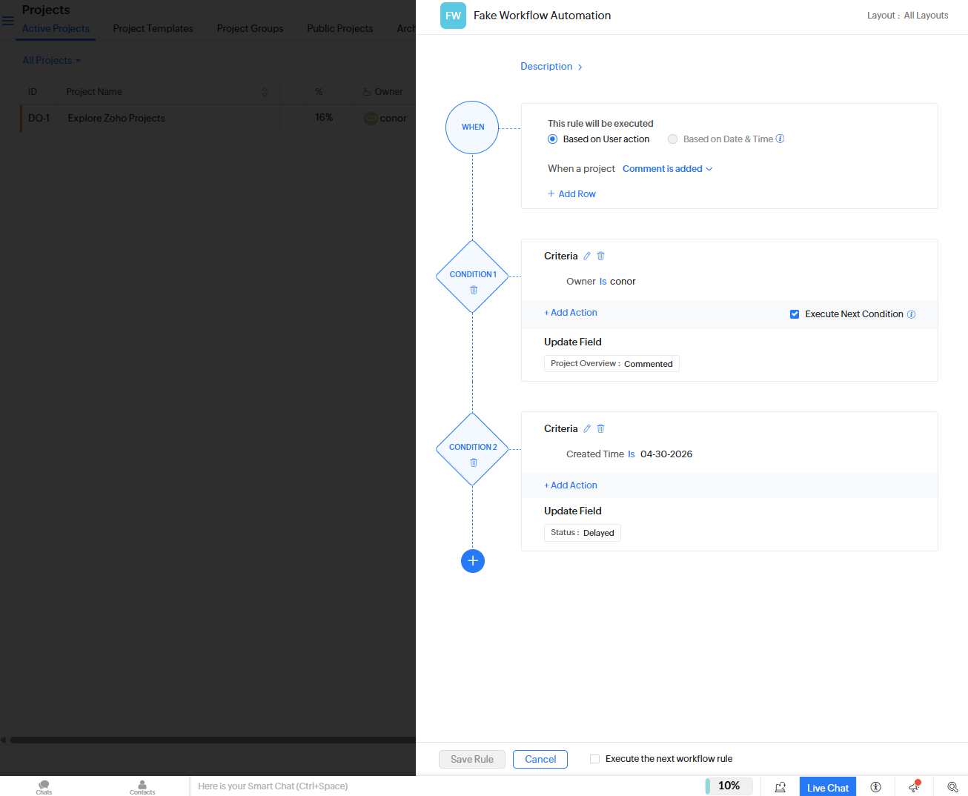
Task: Open Contacts from the bottom bar
Action: [x=142, y=787]
